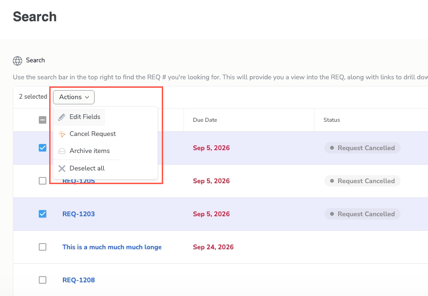428x296 pixels.
Task: Choose Deselect all in the Actions menu
Action: [81, 169]
